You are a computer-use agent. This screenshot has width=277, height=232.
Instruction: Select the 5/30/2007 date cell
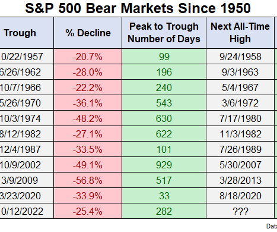(240, 165)
